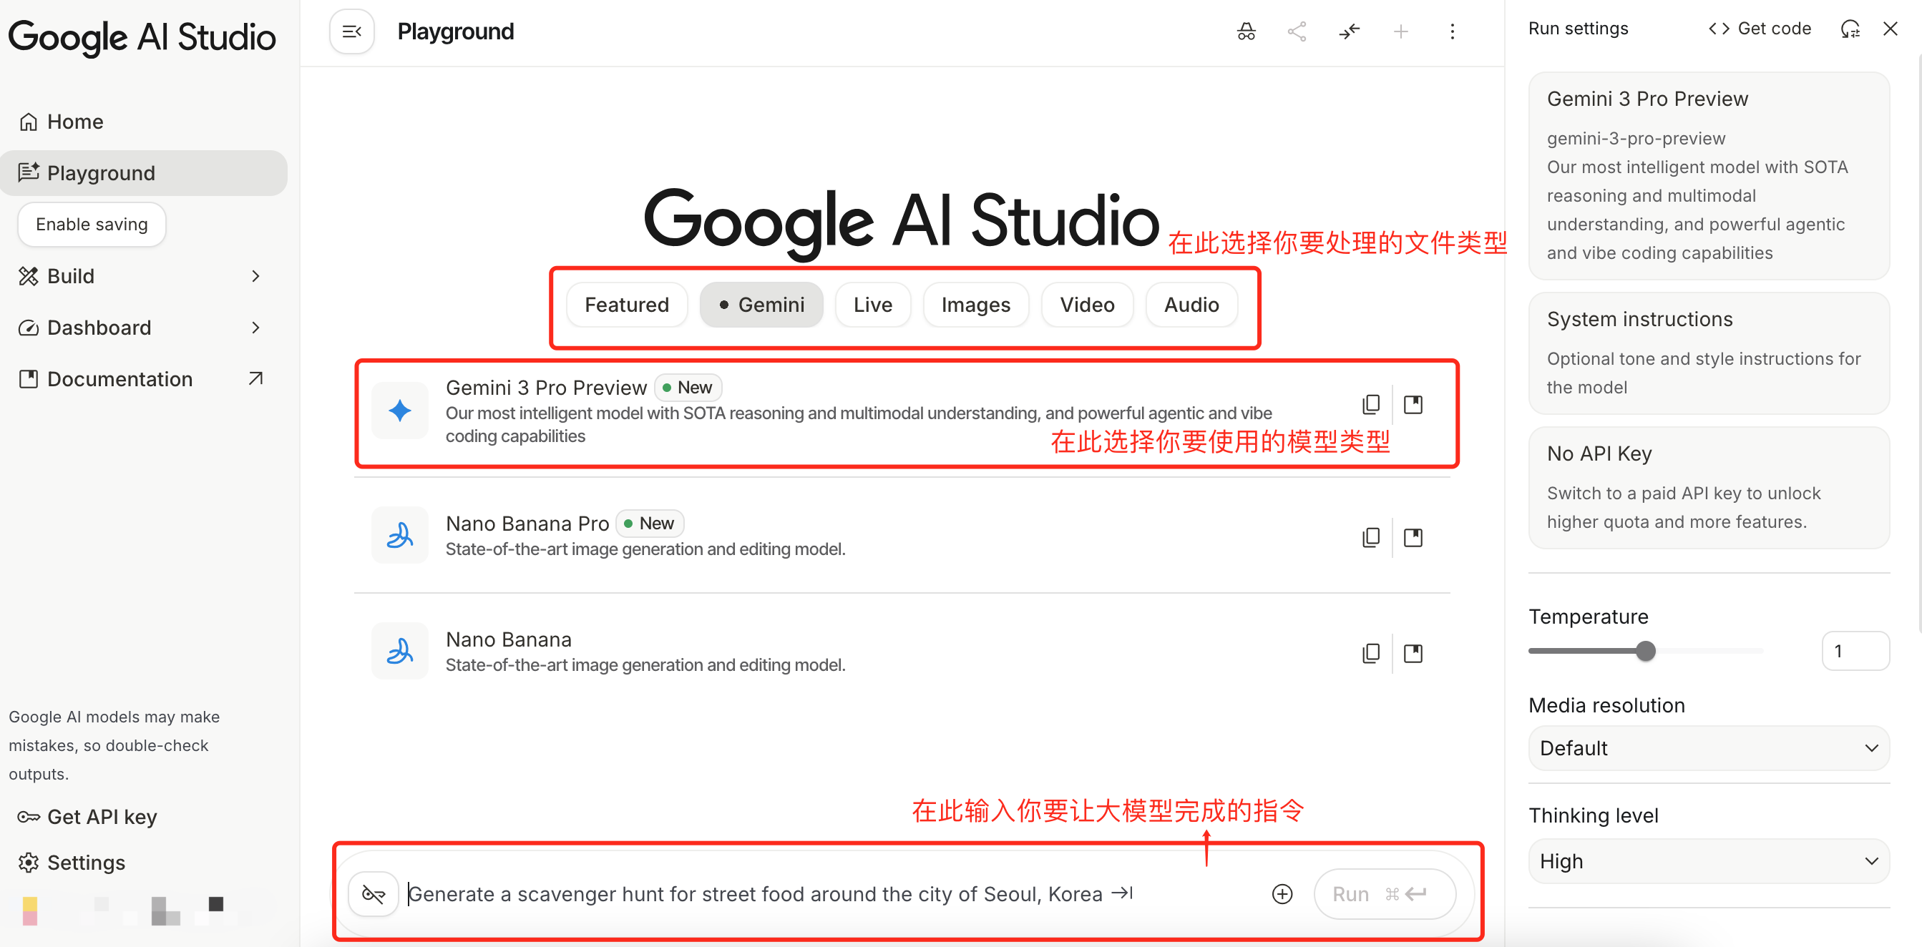Select the Live tab
Screen dimensions: 1922x947
click(x=873, y=305)
